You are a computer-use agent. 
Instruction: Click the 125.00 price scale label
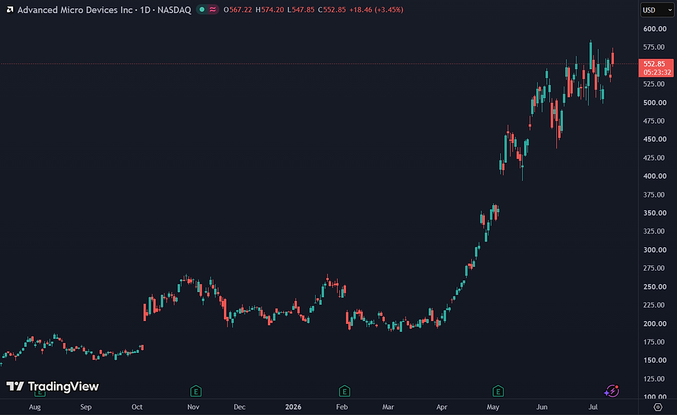coord(654,378)
